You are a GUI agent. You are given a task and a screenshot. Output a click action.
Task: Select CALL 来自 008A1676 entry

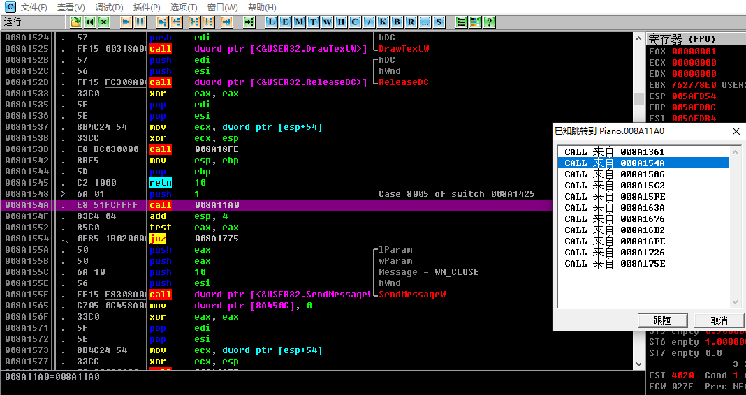tap(643, 218)
